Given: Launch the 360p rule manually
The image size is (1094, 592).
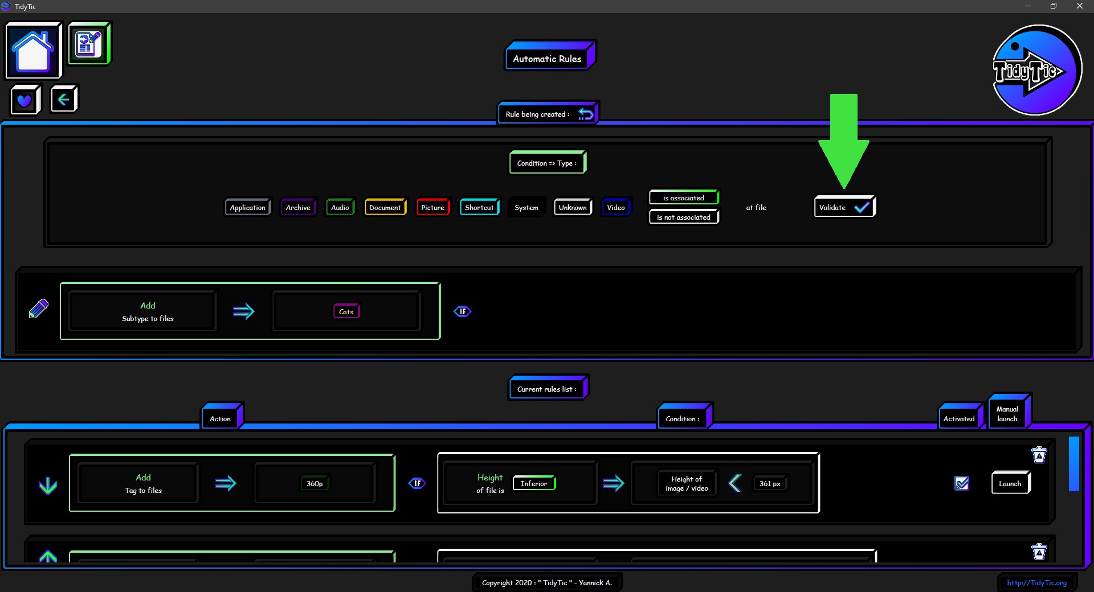Looking at the screenshot, I should click(x=1010, y=483).
